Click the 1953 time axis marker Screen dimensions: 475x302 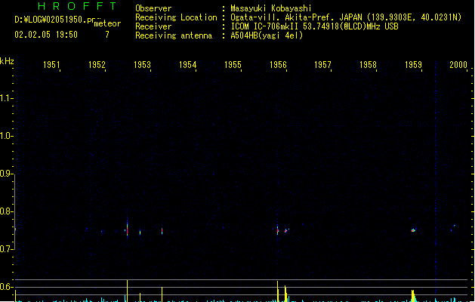pos(142,64)
